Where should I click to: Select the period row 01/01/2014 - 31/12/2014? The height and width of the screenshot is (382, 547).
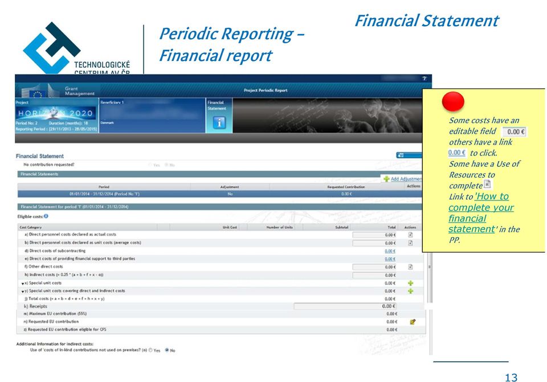point(220,194)
